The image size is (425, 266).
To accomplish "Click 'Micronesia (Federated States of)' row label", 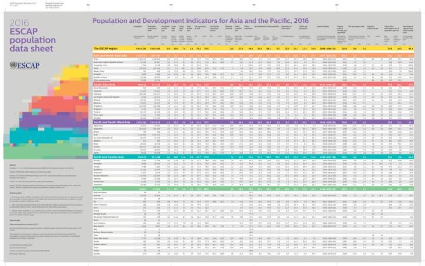I will (x=106, y=217).
